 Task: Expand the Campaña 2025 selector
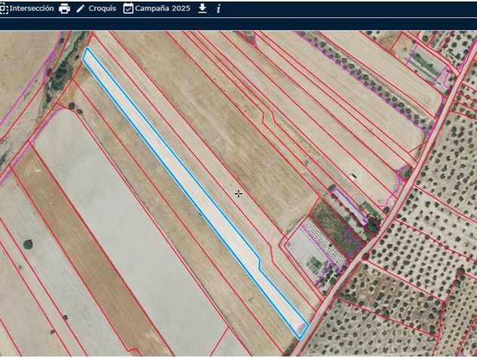[x=163, y=8]
